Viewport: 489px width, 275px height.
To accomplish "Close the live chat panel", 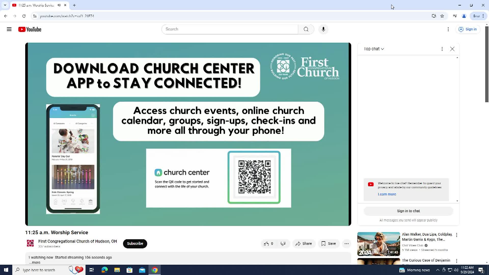I will (452, 49).
